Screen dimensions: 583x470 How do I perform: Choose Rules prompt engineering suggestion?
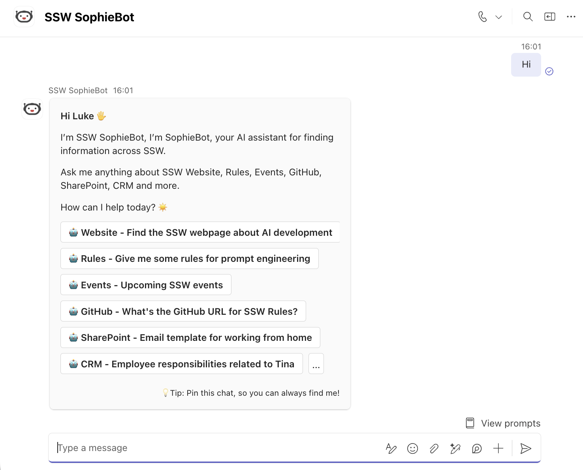190,258
